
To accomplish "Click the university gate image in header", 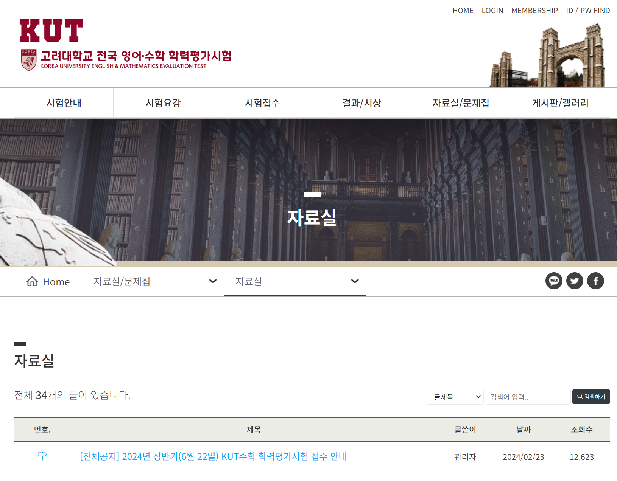I will point(547,56).
